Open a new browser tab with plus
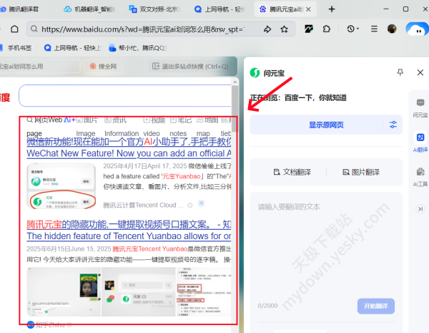 331,9
